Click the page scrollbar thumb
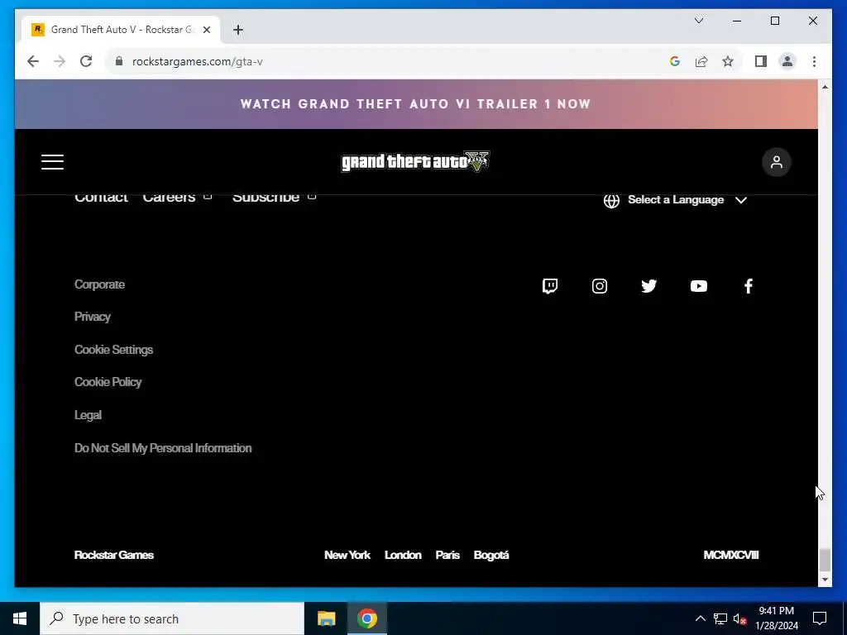 pos(825,560)
